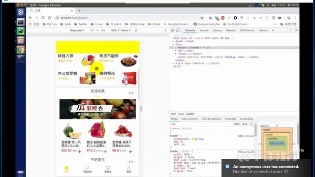Screen dimensions: 315x177
Task: Toggle the :hov element state panel
Action: [x=237, y=124]
